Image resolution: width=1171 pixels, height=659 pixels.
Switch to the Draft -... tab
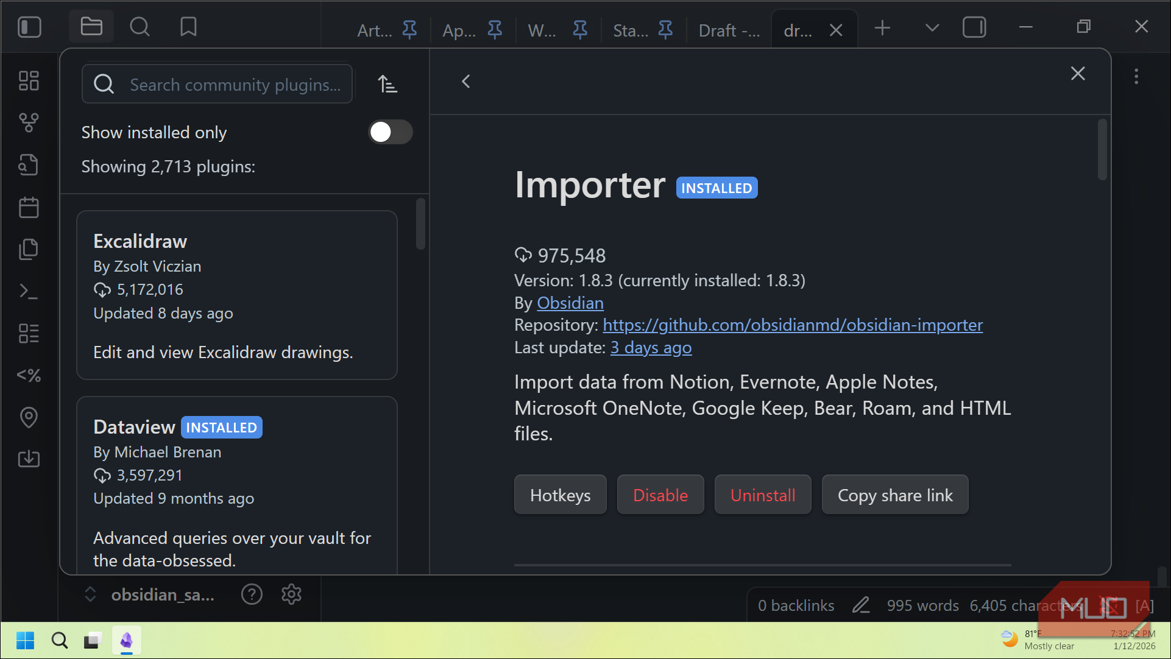(x=729, y=30)
